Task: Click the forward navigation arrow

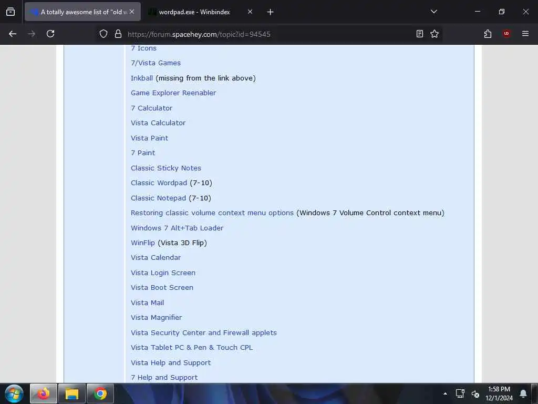Action: click(x=32, y=34)
